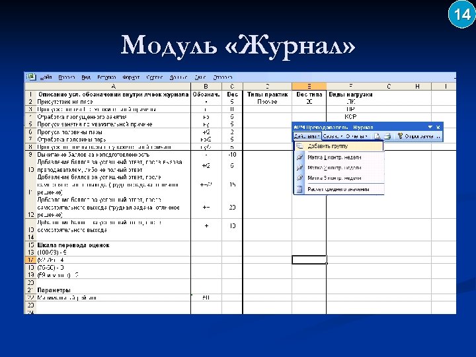Click cell 'Вес типа'
Screen dimensions: 476x357
[309, 95]
